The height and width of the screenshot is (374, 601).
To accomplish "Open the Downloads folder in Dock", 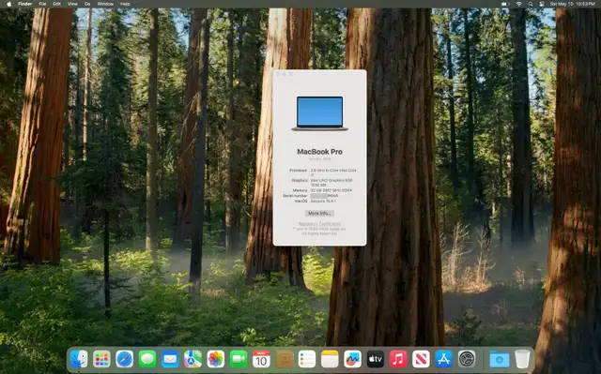I will coord(500,359).
